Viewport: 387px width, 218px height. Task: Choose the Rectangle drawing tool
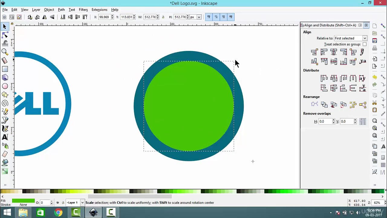[5, 69]
